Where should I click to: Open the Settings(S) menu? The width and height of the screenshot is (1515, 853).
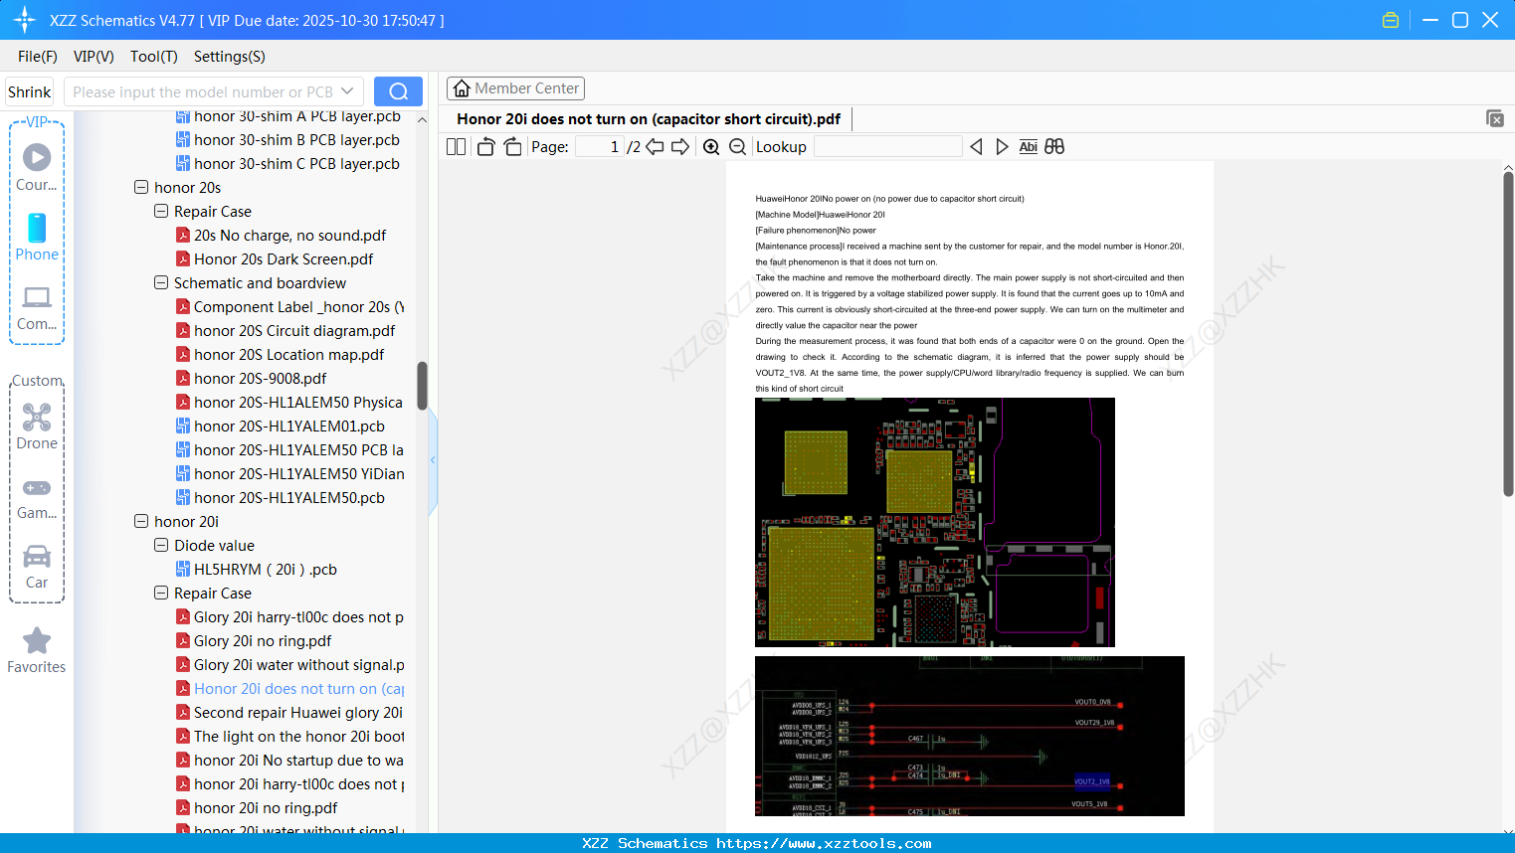(x=230, y=57)
